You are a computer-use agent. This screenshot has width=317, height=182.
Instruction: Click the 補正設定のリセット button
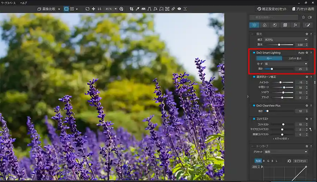[272, 9]
